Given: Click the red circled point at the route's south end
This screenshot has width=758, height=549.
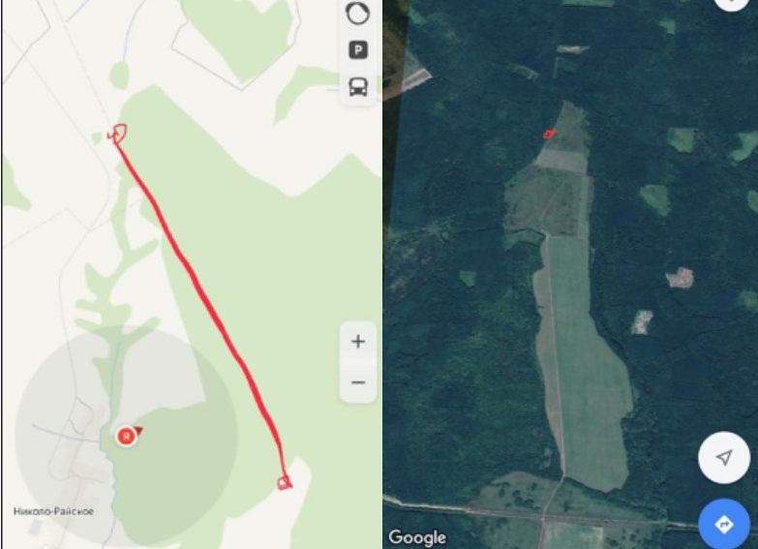Looking at the screenshot, I should pos(285,482).
